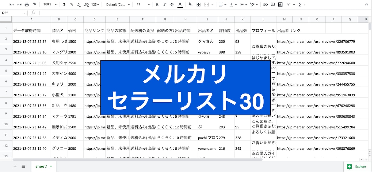This screenshot has height=172, width=374.
Task: Print the spreadsheet
Action: [x=27, y=5]
